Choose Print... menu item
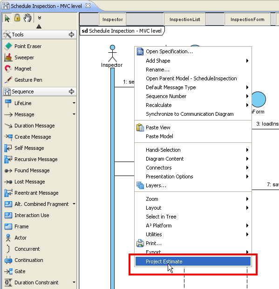 tap(193, 243)
